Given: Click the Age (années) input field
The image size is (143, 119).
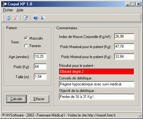Looking at the screenshot, I should [x=40, y=57].
